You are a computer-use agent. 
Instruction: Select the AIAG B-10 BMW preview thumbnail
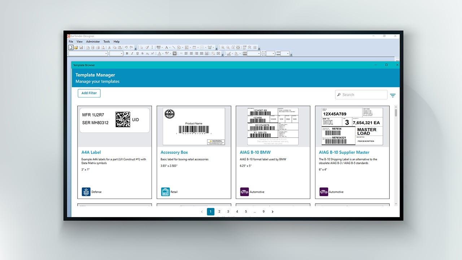[x=273, y=126]
